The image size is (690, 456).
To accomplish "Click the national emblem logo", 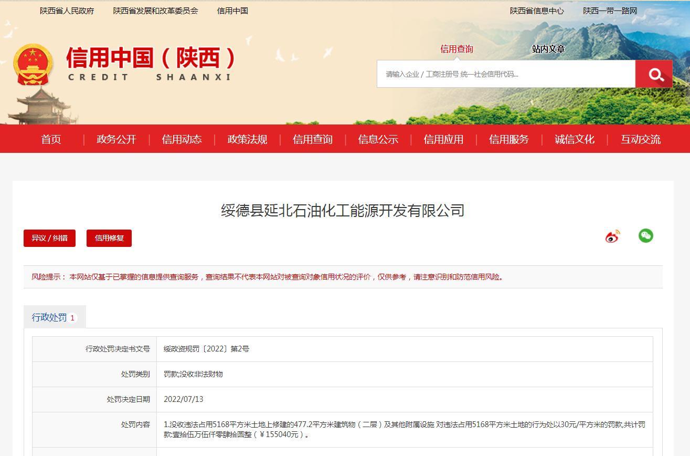I will click(x=34, y=65).
